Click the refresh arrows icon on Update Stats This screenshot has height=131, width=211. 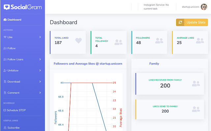point(180,22)
